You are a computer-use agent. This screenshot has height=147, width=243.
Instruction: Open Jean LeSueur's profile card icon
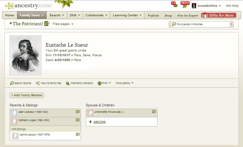[77, 112]
